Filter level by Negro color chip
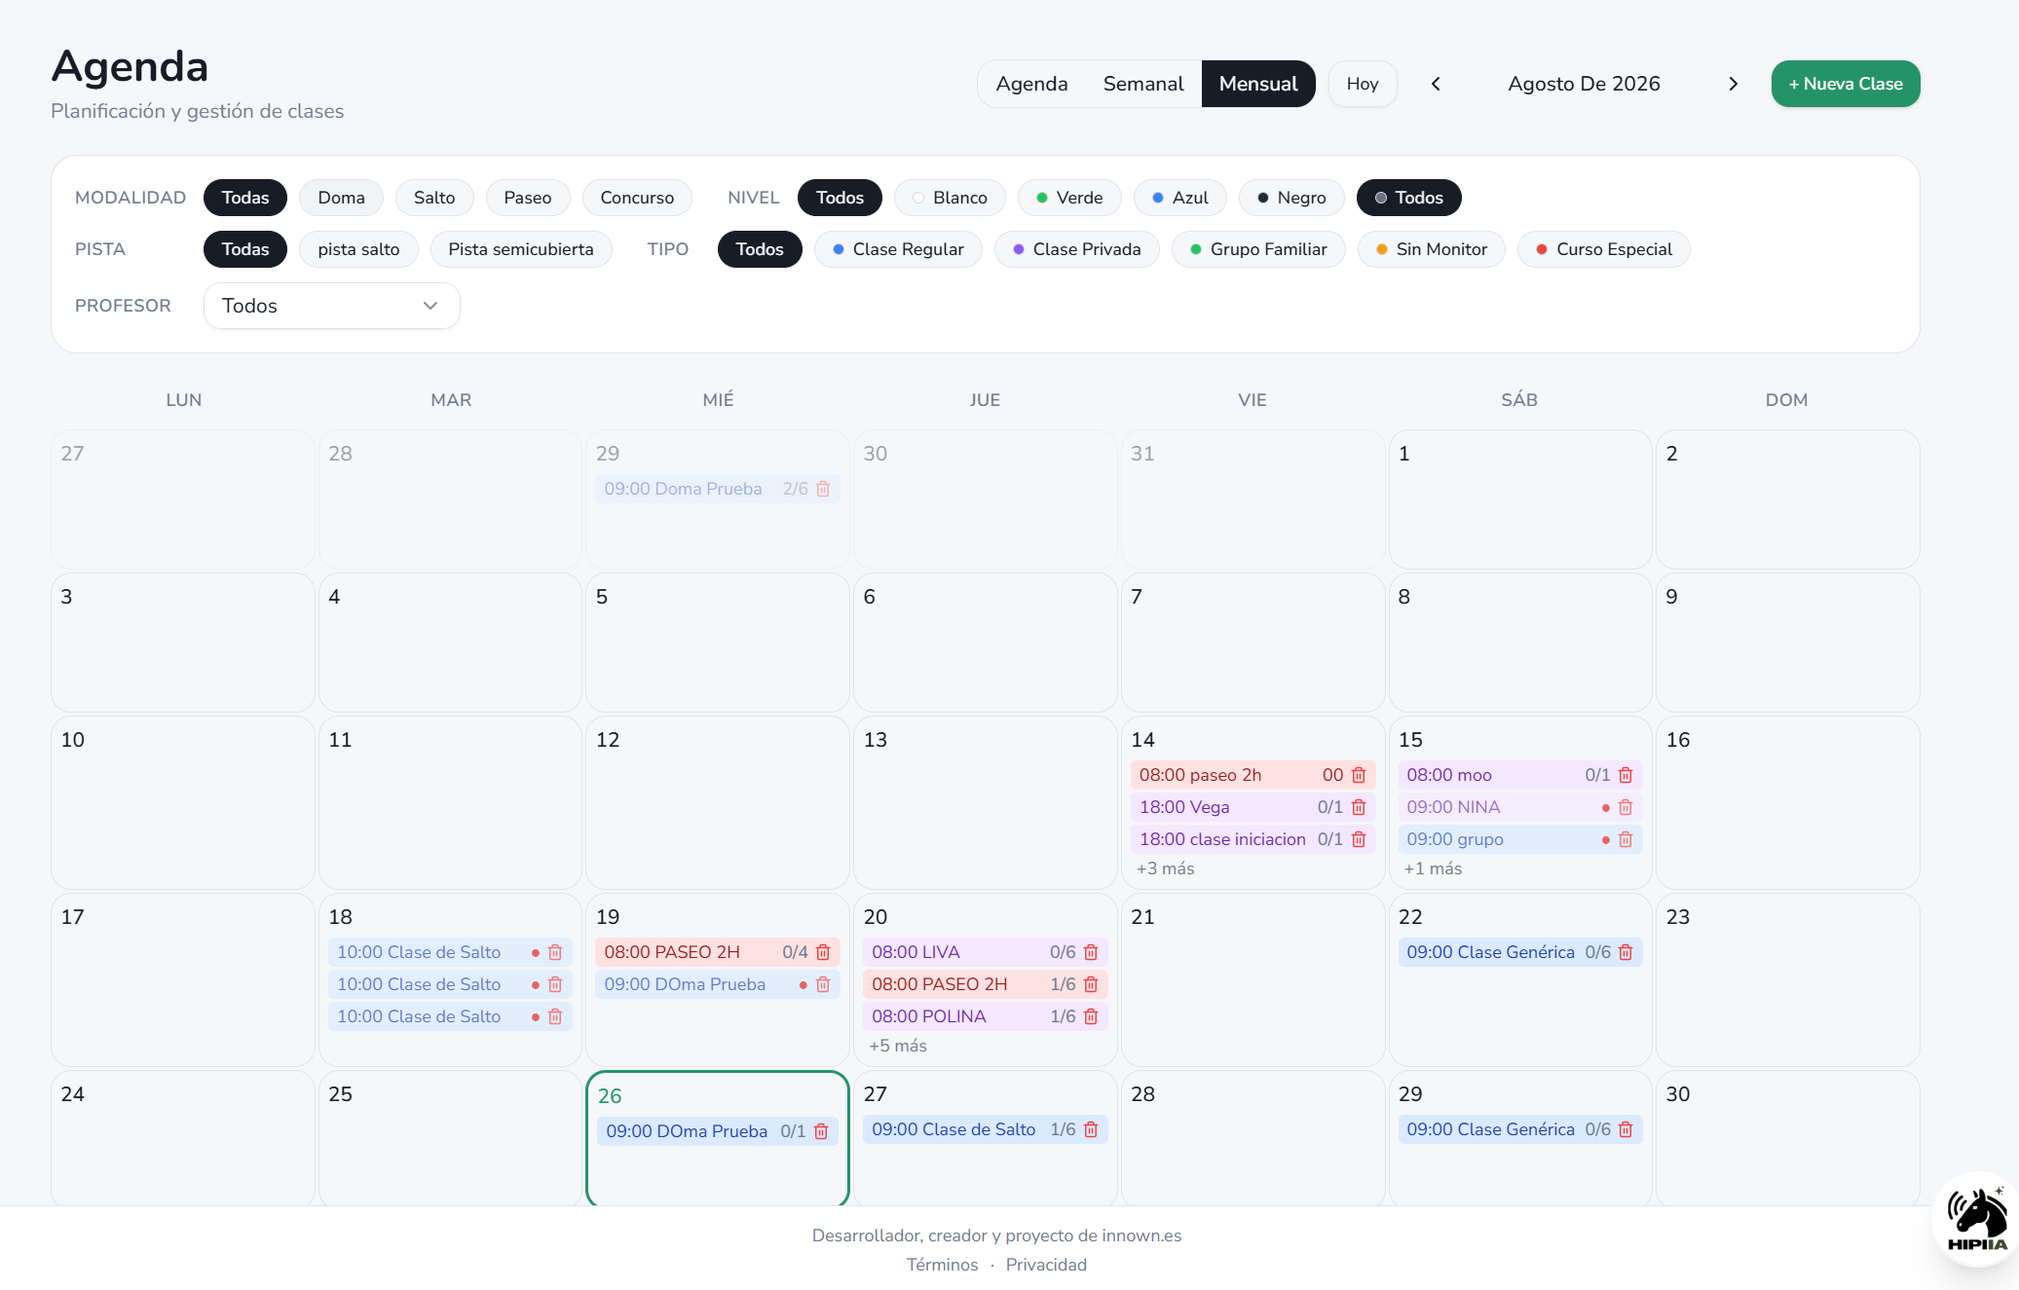Screen dimensions: 2019x1290 click(1291, 198)
